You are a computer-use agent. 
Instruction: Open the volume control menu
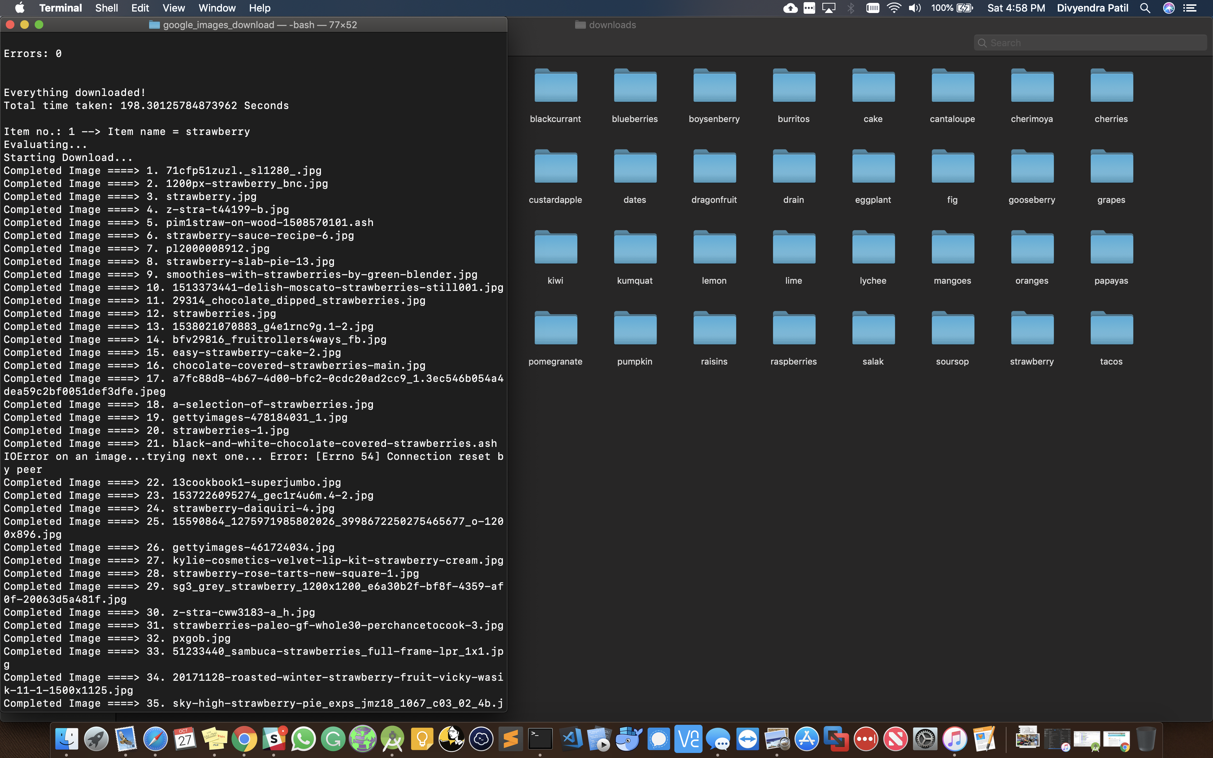click(x=915, y=8)
